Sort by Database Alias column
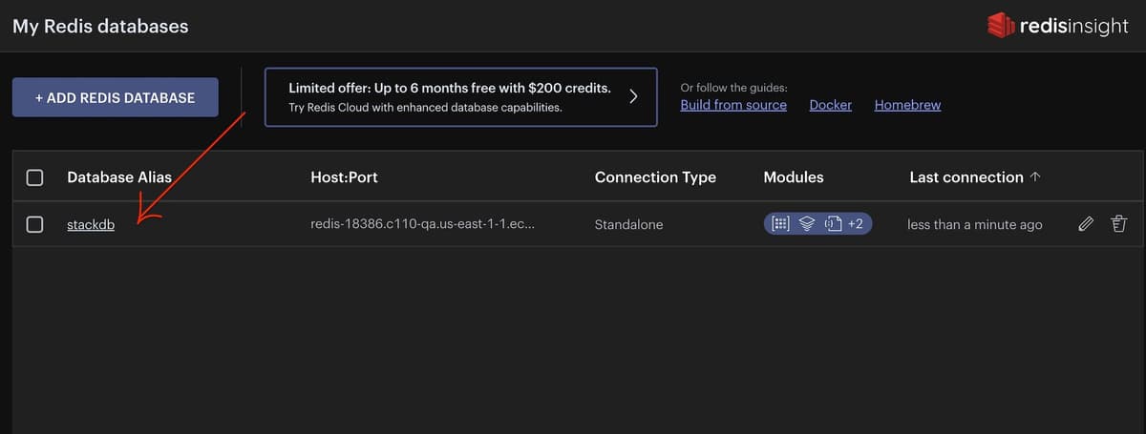This screenshot has width=1146, height=434. (119, 177)
